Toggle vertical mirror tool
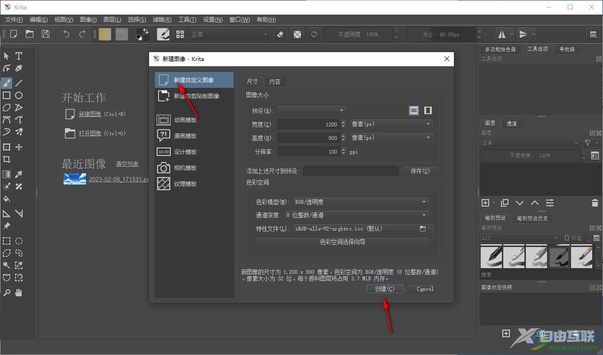 pos(523,34)
